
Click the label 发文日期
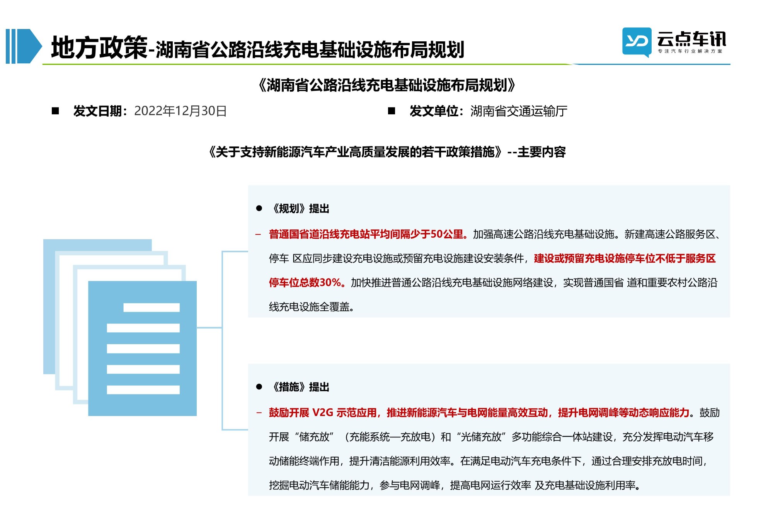98,111
